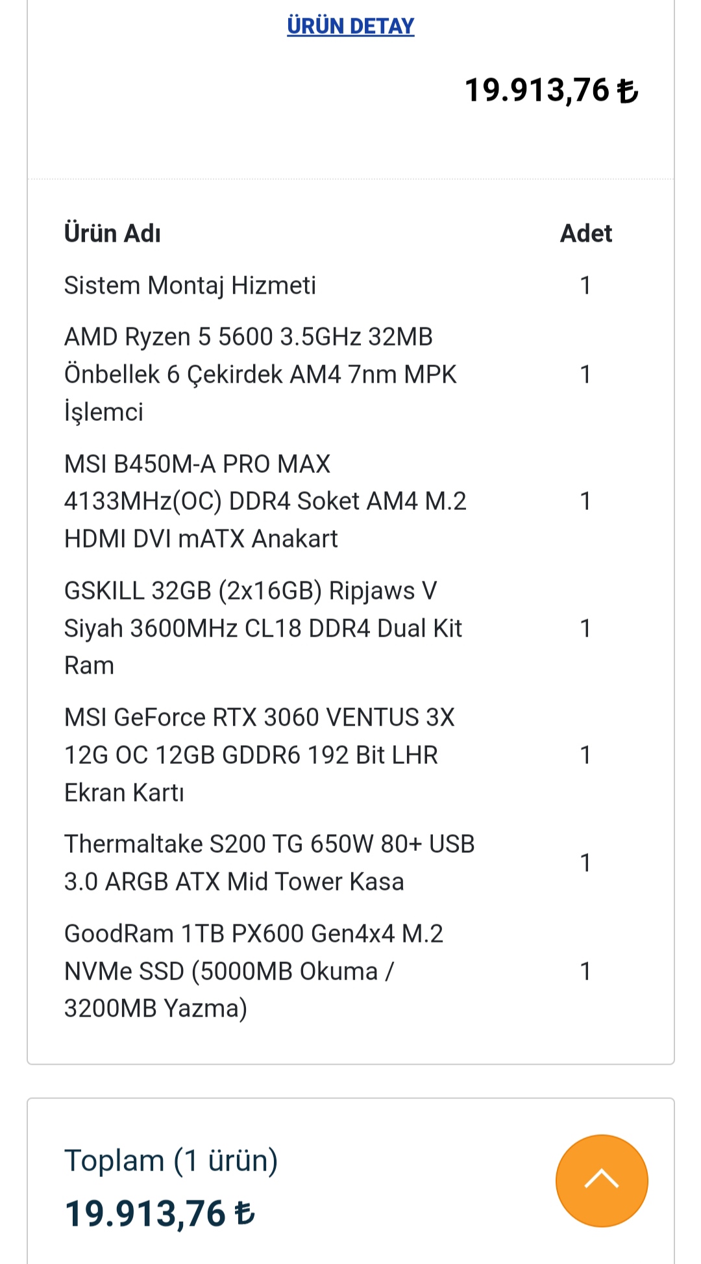Click the lira symbol beside the total price
Image resolution: width=701 pixels, height=1264 pixels.
click(245, 1213)
